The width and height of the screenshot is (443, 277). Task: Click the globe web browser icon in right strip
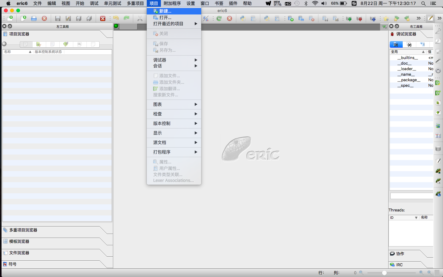click(x=438, y=194)
